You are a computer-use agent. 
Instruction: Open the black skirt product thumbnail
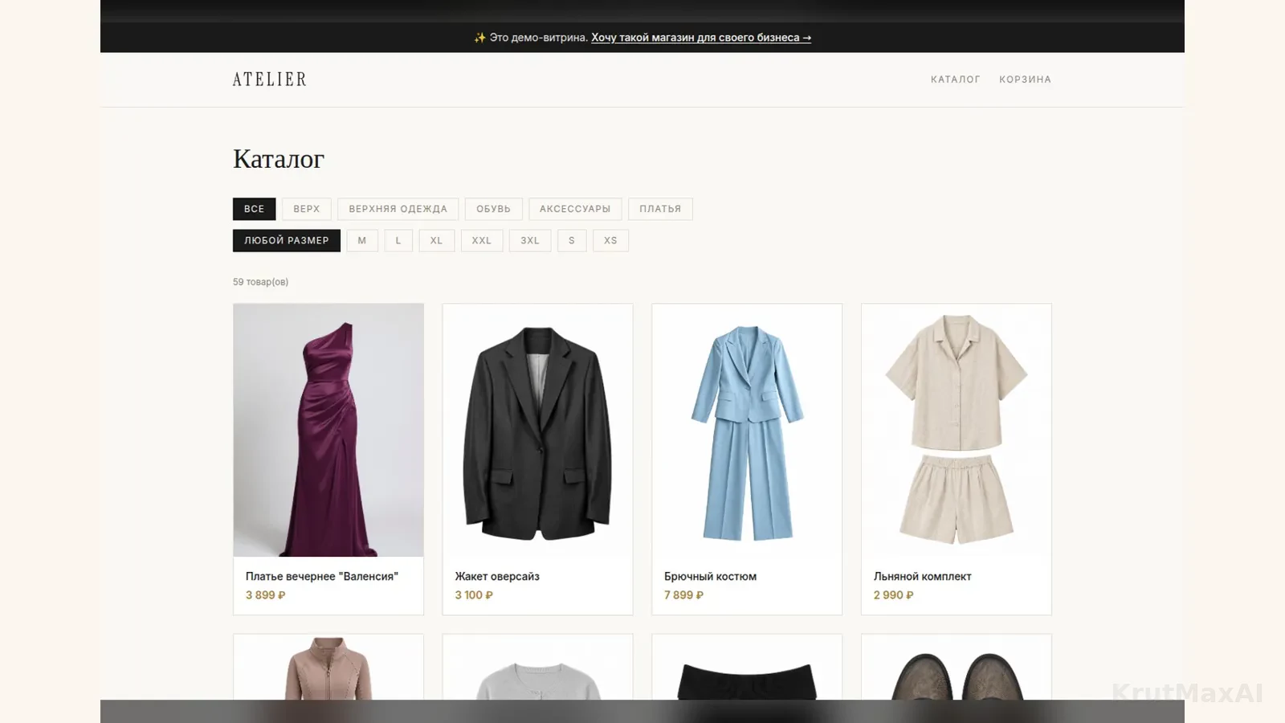point(747,667)
